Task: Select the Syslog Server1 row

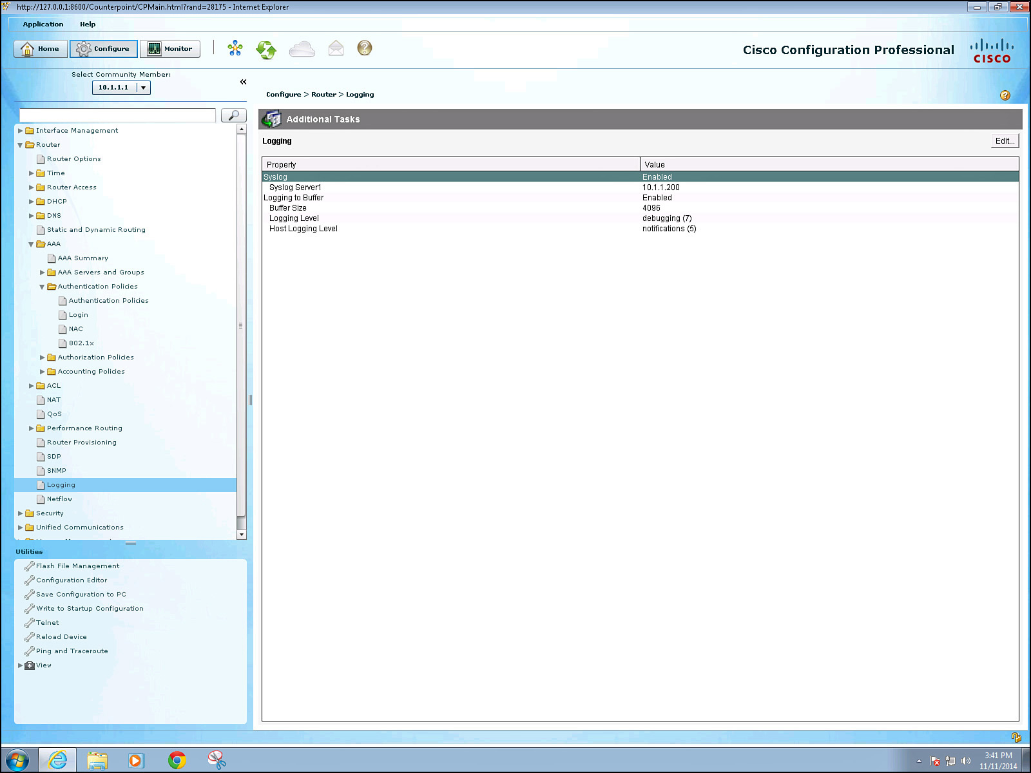Action: pos(641,187)
